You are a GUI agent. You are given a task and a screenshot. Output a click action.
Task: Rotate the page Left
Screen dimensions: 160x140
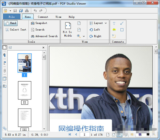(x=95, y=30)
